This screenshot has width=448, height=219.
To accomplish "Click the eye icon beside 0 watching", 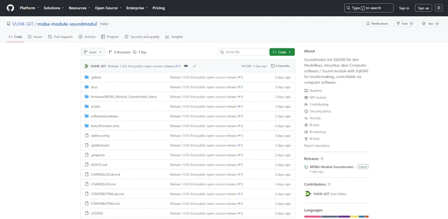I will point(306,132).
